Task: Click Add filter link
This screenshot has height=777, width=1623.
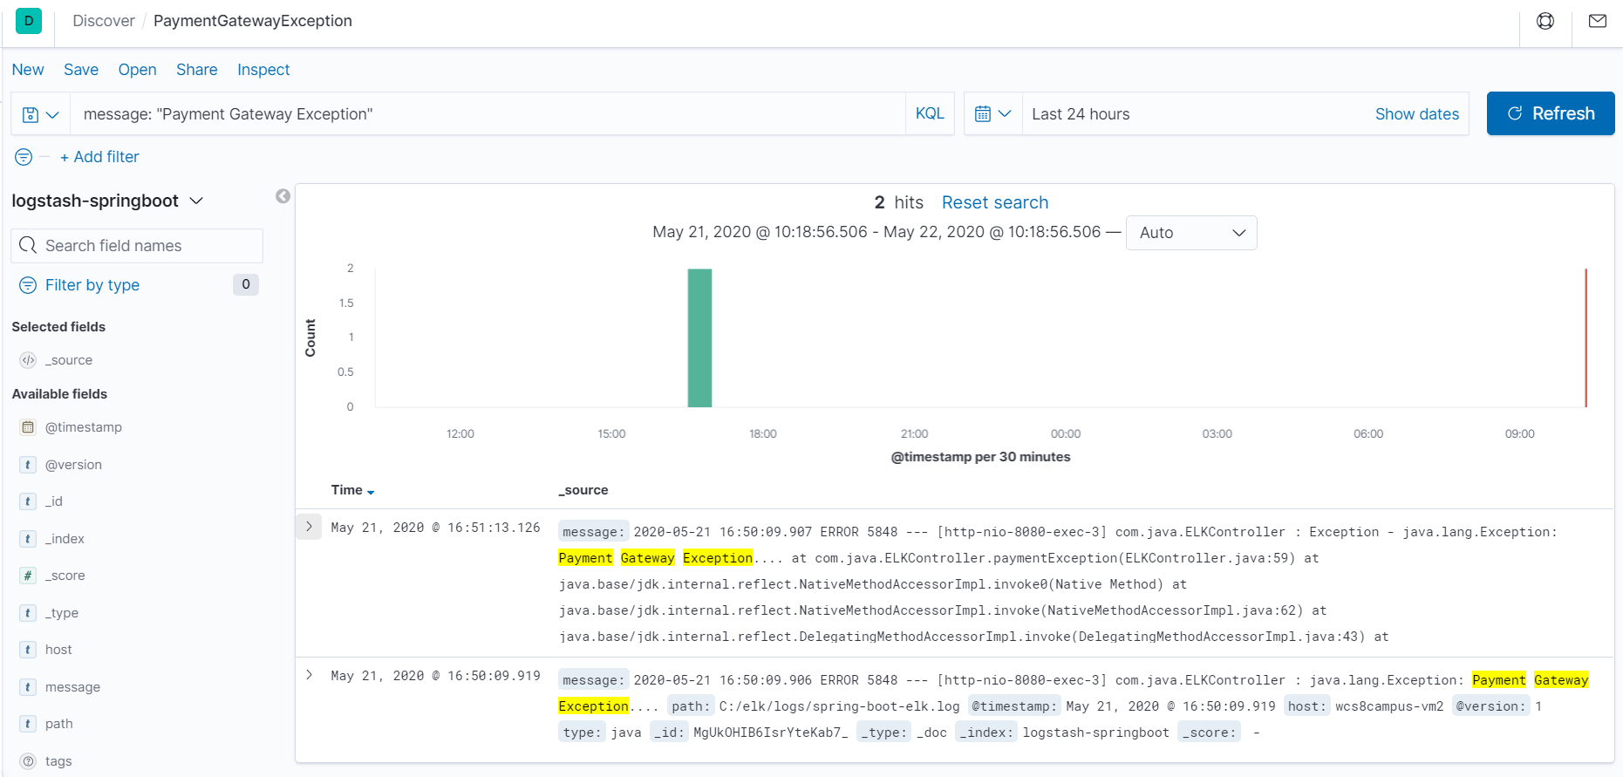Action: (99, 157)
